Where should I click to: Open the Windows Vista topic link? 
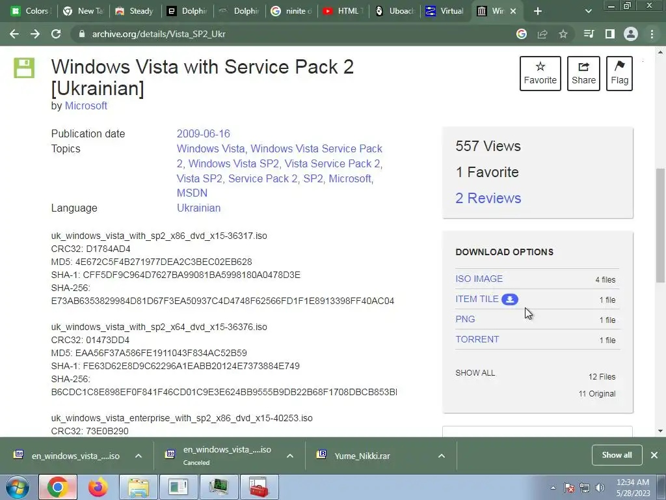(211, 149)
